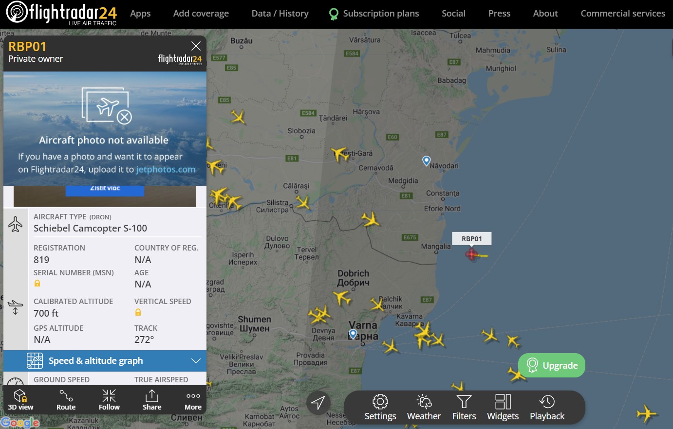Click the green Upgrade button

(x=552, y=365)
